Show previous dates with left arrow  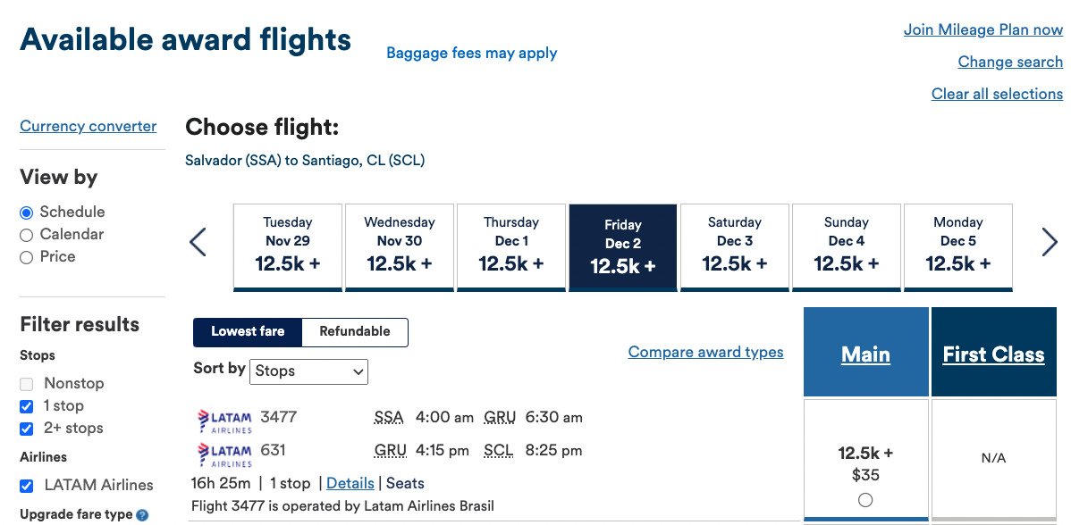tap(198, 242)
